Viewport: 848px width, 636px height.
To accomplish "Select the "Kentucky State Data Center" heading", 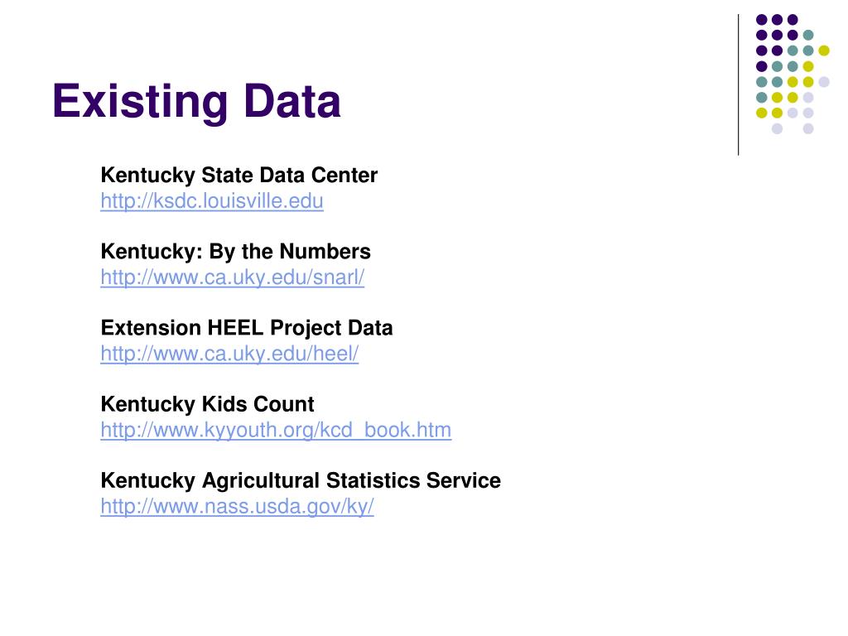I will tap(239, 176).
